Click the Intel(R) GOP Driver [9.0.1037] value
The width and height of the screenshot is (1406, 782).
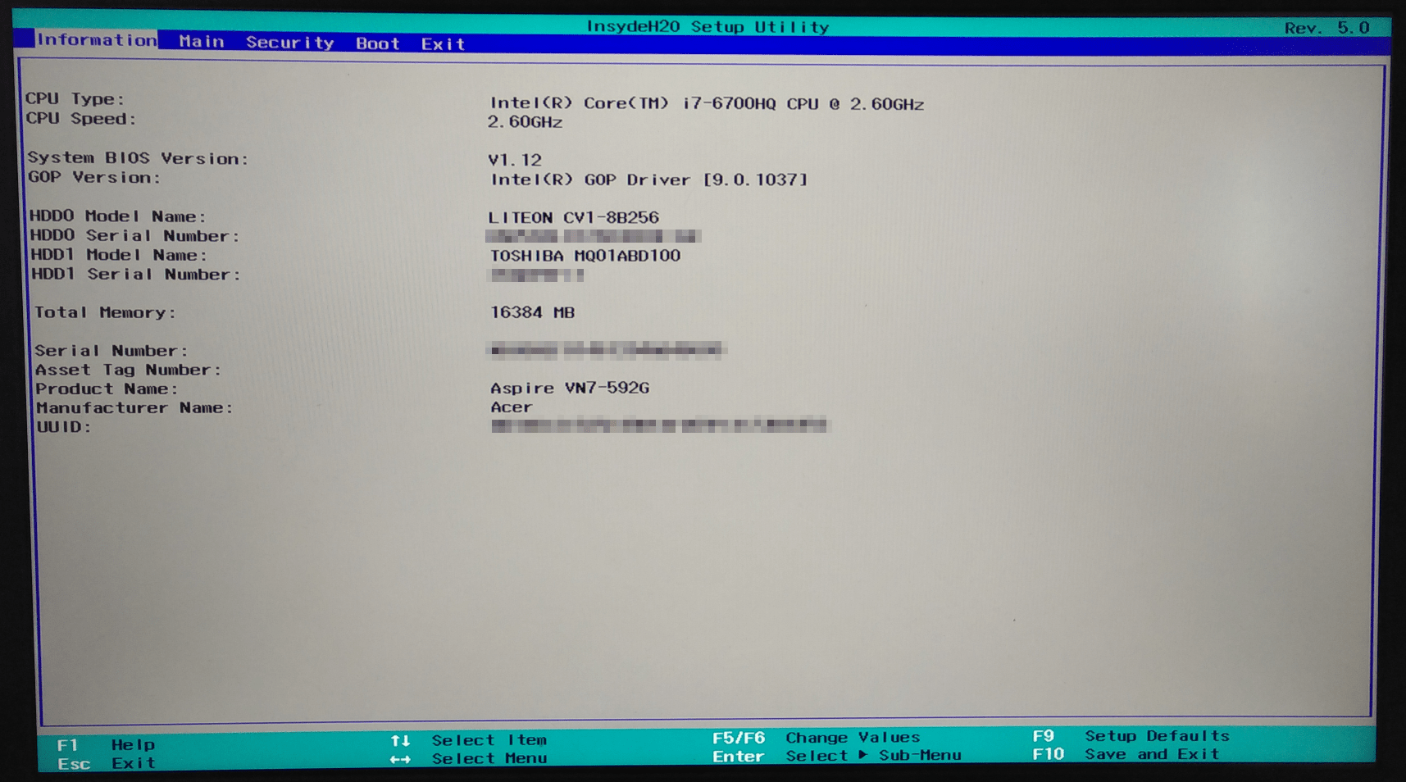[648, 180]
